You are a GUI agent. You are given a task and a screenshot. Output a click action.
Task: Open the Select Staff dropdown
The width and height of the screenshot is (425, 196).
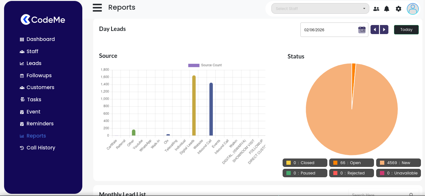tap(320, 8)
